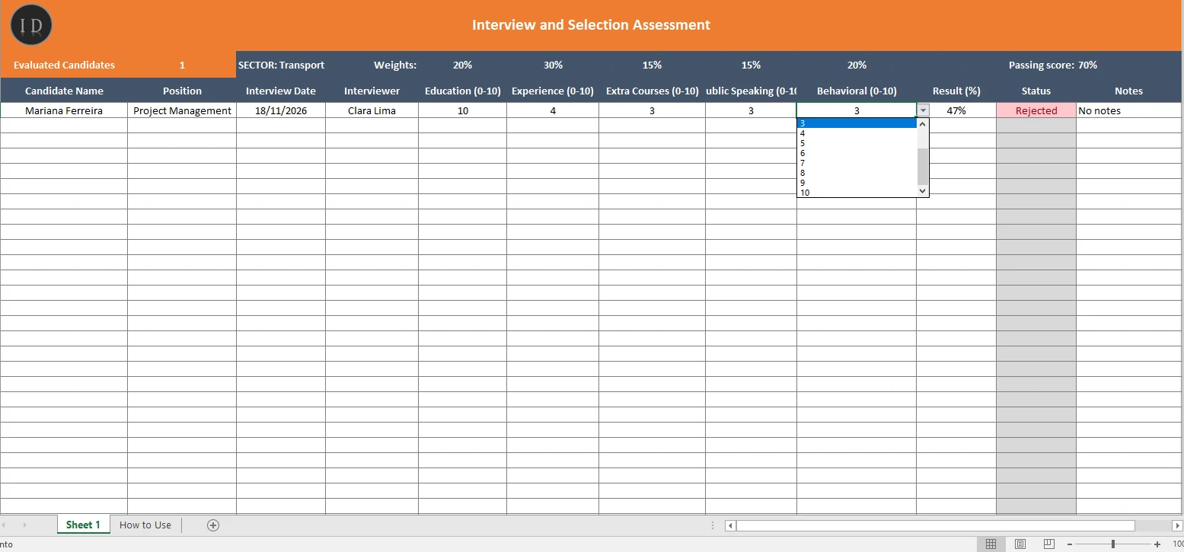Image resolution: width=1184 pixels, height=552 pixels.
Task: Open the How to Use tab
Action: point(145,525)
